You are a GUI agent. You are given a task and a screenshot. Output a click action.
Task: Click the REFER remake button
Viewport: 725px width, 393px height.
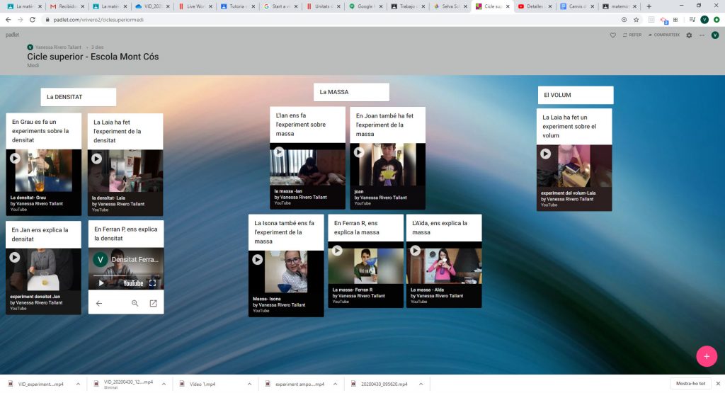tap(631, 35)
